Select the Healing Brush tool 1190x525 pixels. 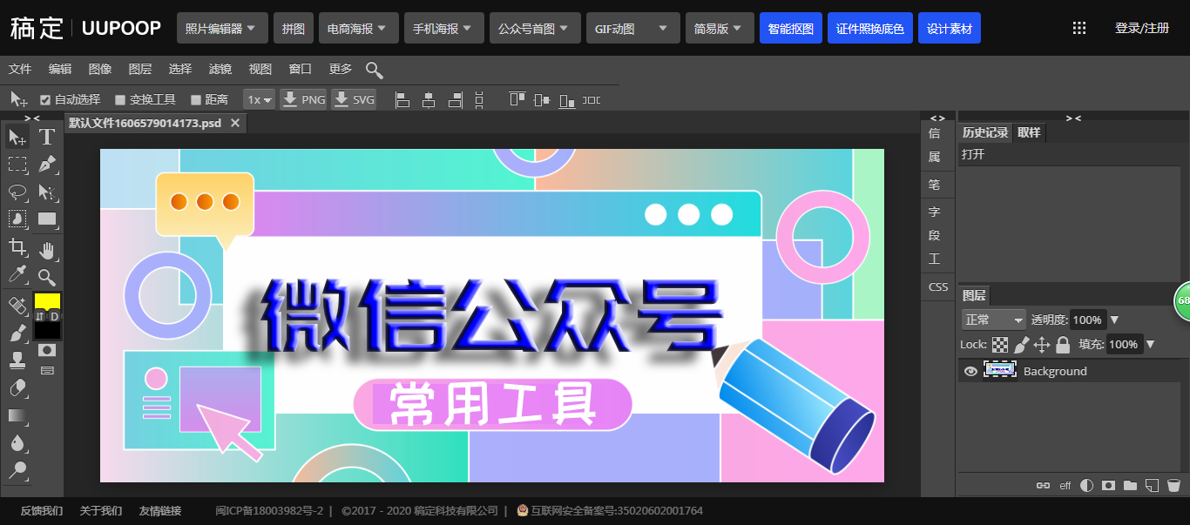coord(17,305)
